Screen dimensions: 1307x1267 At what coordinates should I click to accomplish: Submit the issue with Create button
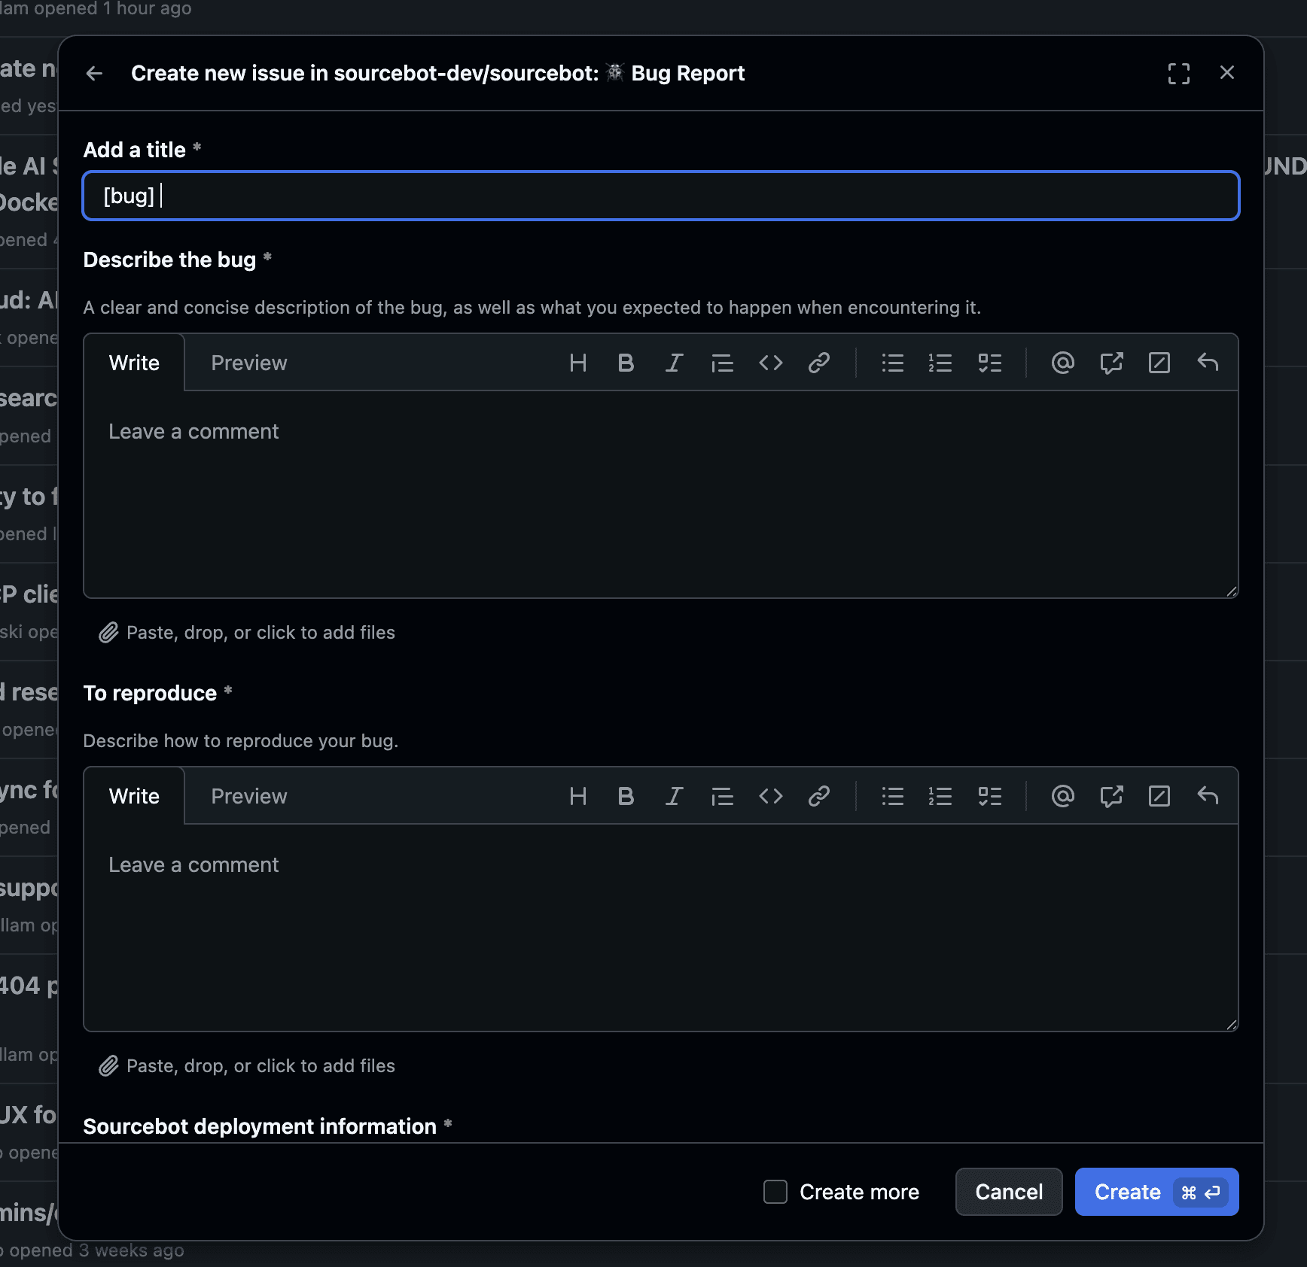pos(1156,1192)
